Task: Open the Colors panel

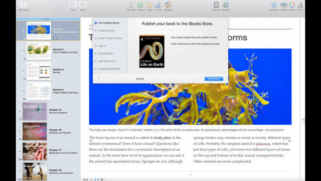Action: pyautogui.click(x=292, y=5)
